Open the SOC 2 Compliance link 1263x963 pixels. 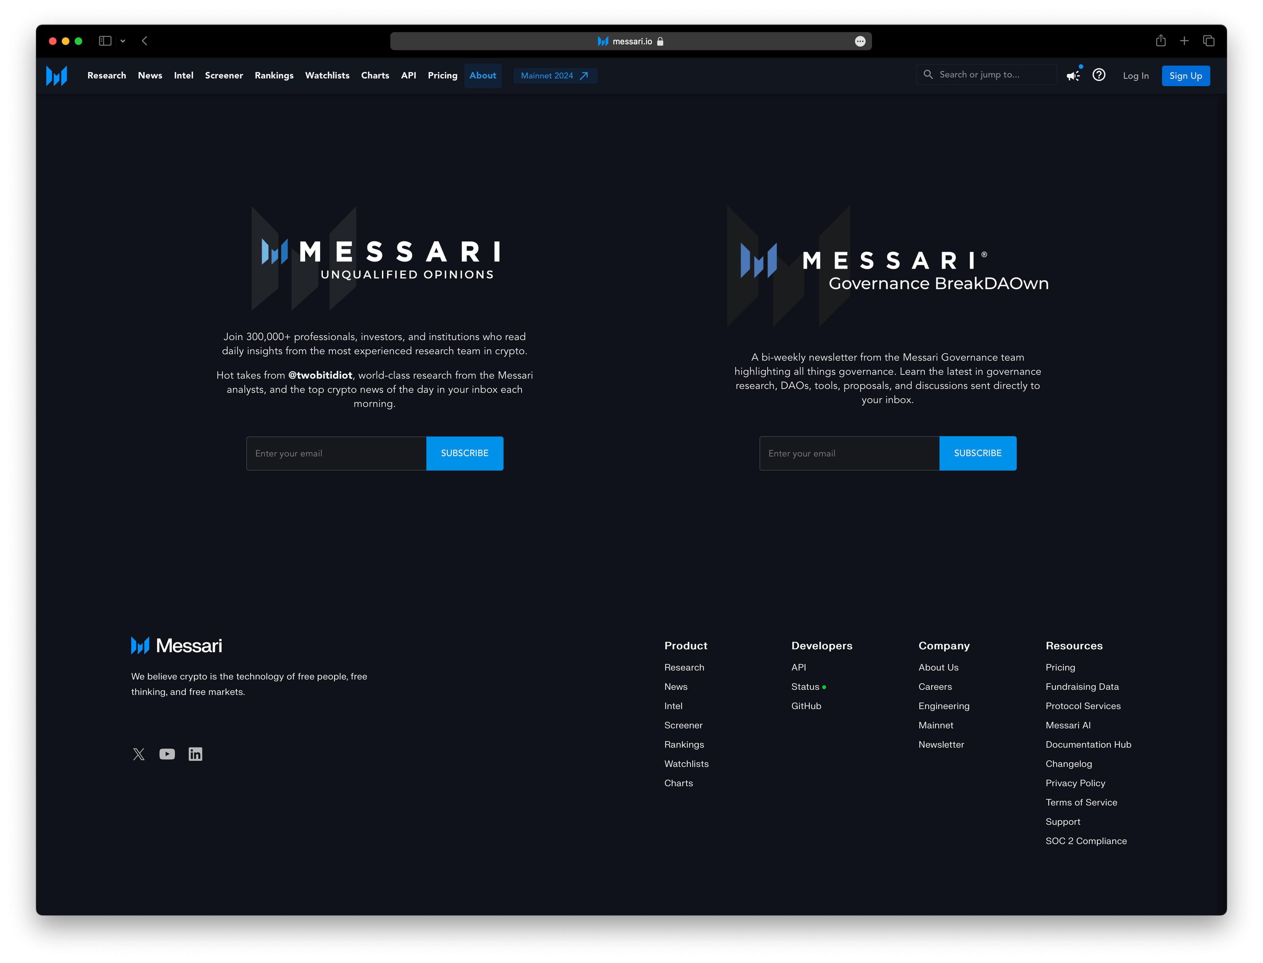tap(1086, 842)
